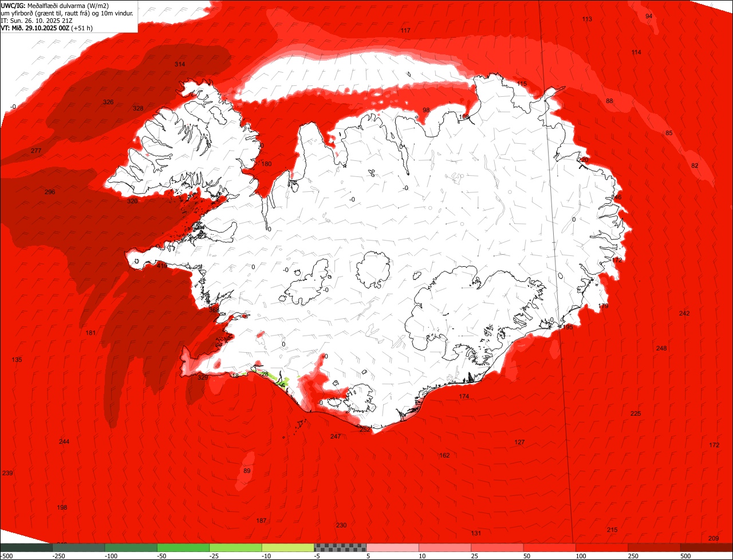Select the value 117 north of Iceland
Viewport: 733px width, 560px height.
(x=405, y=30)
